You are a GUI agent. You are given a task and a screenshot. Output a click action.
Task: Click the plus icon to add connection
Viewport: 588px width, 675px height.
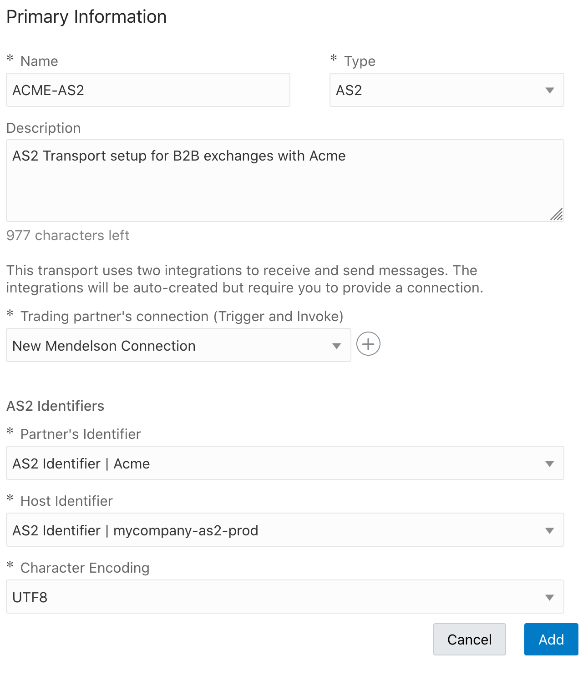tap(368, 344)
